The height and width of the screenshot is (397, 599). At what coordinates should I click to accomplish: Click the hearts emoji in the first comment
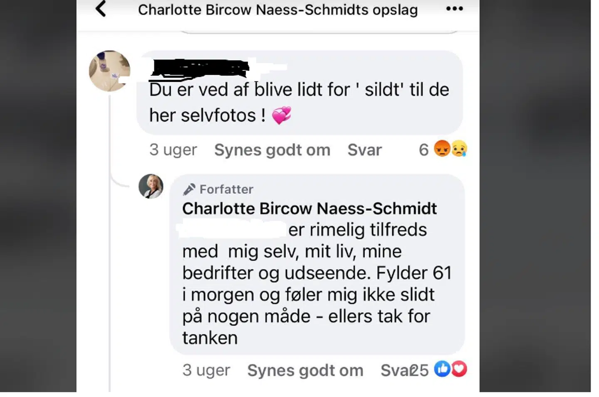pyautogui.click(x=281, y=115)
